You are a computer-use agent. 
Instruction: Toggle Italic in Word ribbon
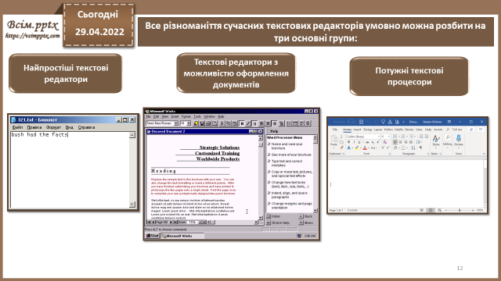pos(354,142)
